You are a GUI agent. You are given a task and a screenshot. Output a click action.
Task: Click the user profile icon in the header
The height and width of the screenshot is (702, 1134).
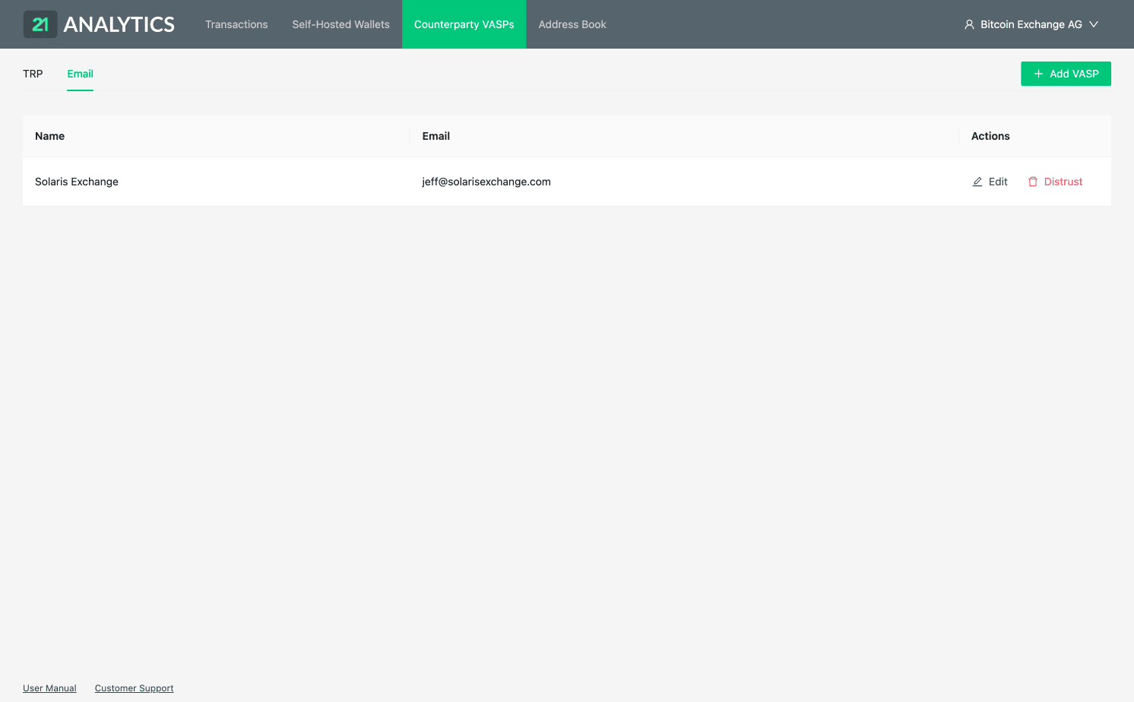pyautogui.click(x=969, y=24)
